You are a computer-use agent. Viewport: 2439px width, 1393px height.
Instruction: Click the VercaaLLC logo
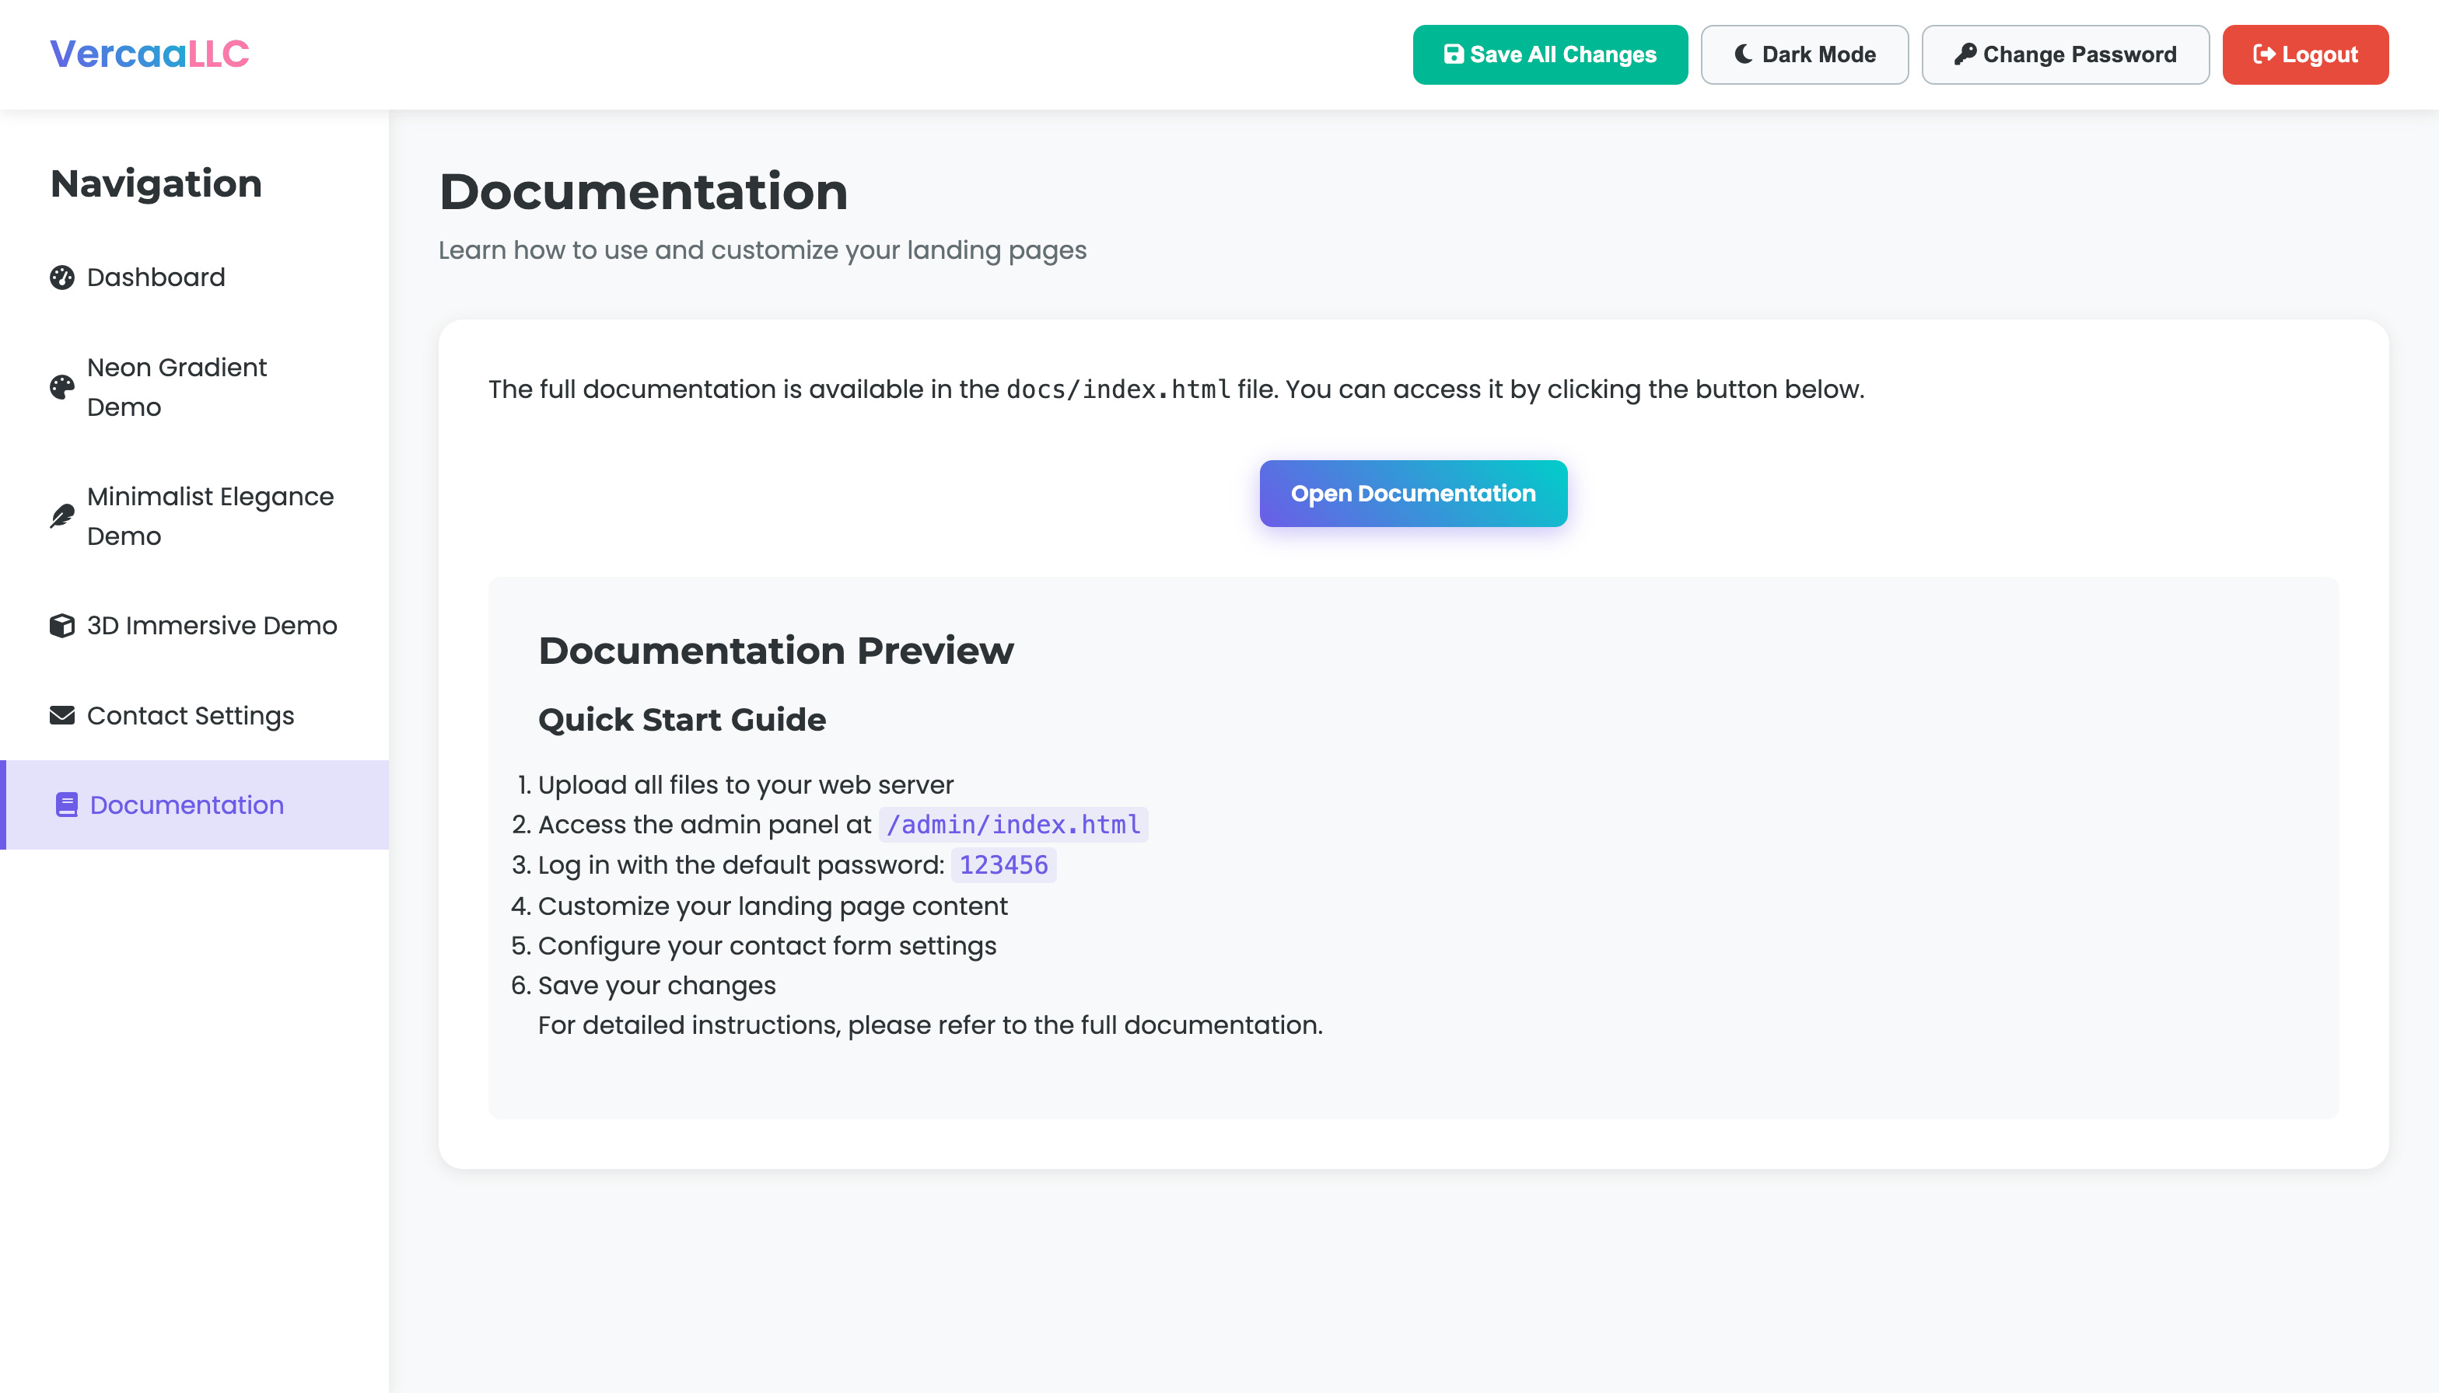coord(149,54)
